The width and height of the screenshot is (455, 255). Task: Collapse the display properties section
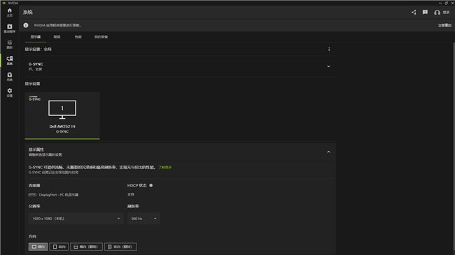[x=328, y=152]
